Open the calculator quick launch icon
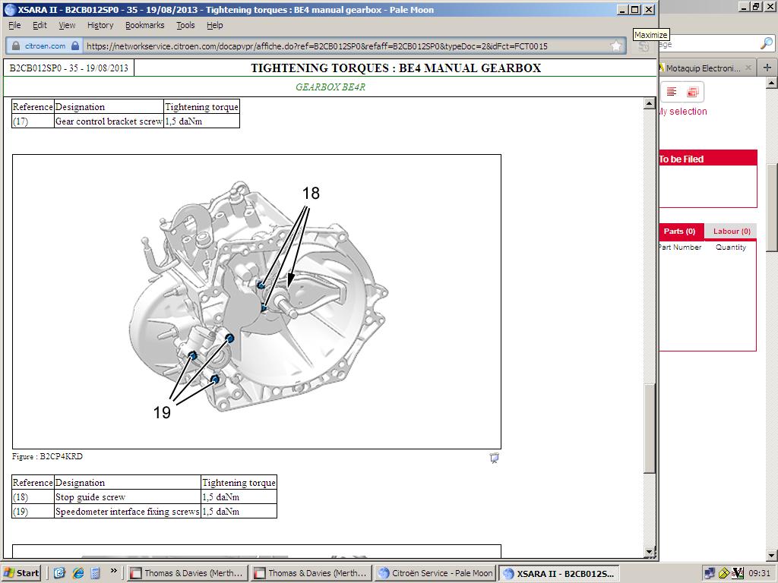 [x=95, y=573]
